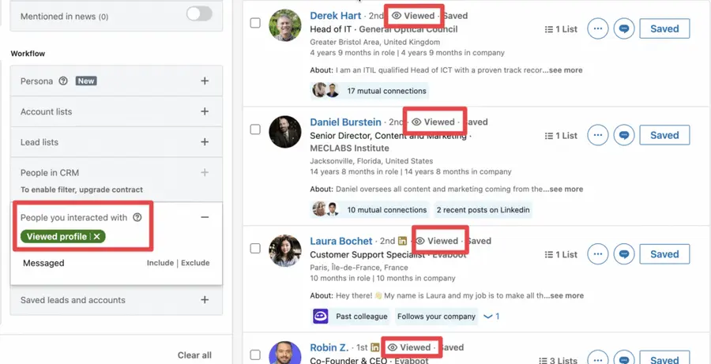Open Derek Hart's profile name link

coord(336,16)
